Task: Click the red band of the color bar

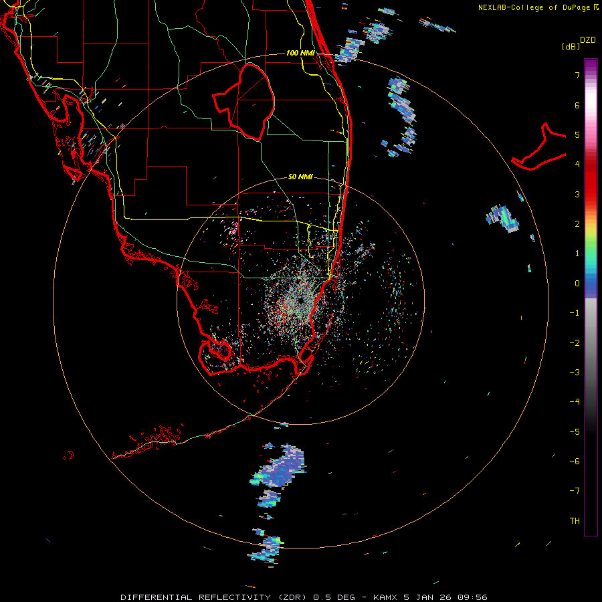Action: pos(591,177)
